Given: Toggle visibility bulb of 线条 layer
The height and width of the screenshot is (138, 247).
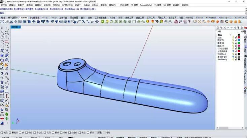Looking at the screenshot, I should 233,37.
